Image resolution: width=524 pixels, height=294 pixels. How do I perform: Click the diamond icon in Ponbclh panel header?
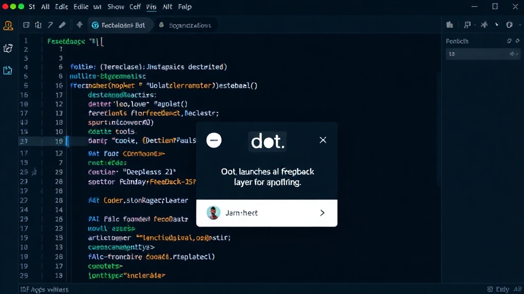tap(517, 41)
